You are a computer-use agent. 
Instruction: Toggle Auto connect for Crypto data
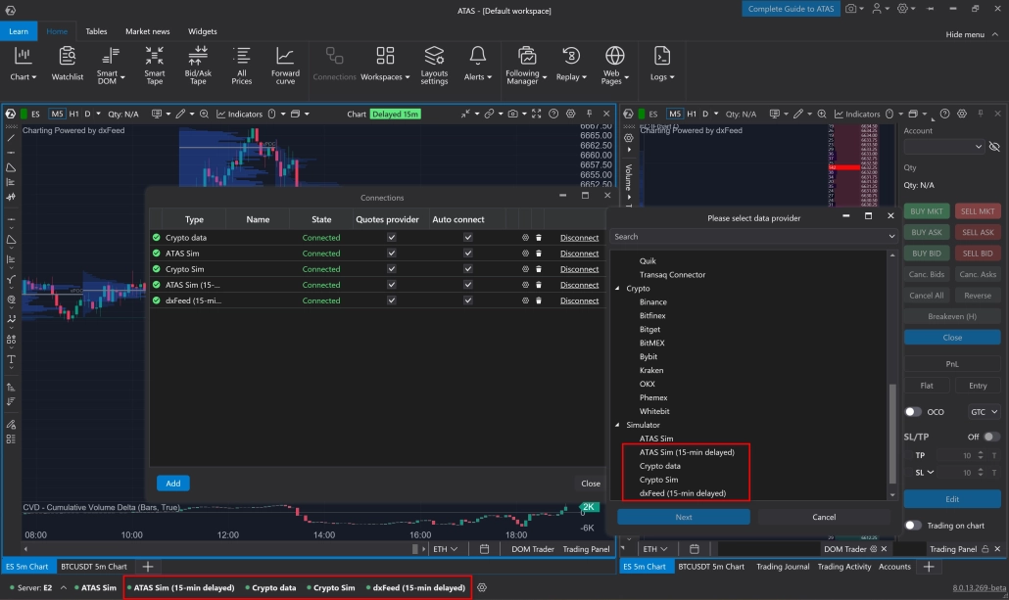(468, 238)
